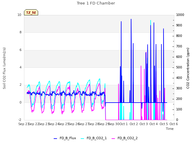Click the Oct 6 x-axis tick label

coord(174,124)
